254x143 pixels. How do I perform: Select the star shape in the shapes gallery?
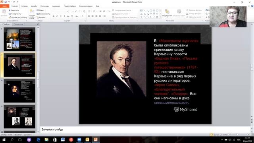click(157, 17)
